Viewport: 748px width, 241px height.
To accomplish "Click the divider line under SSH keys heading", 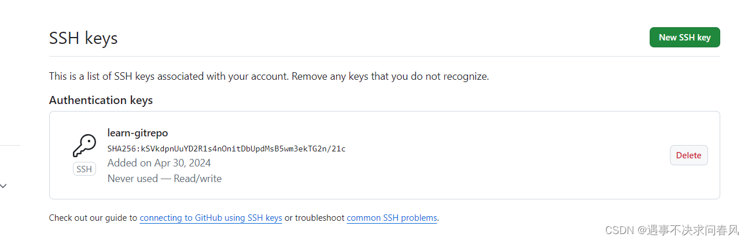I will pos(385,56).
